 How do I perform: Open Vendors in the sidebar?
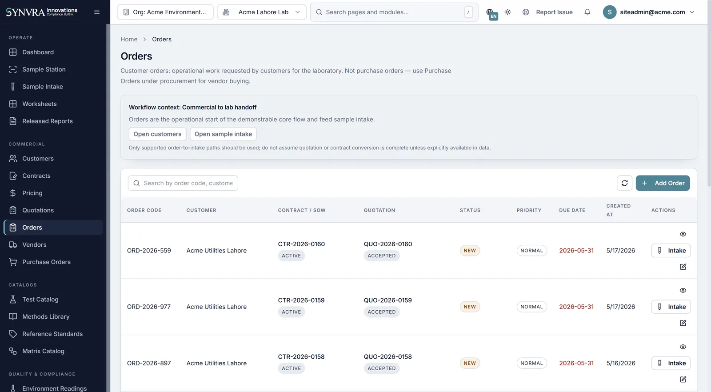[53, 245]
